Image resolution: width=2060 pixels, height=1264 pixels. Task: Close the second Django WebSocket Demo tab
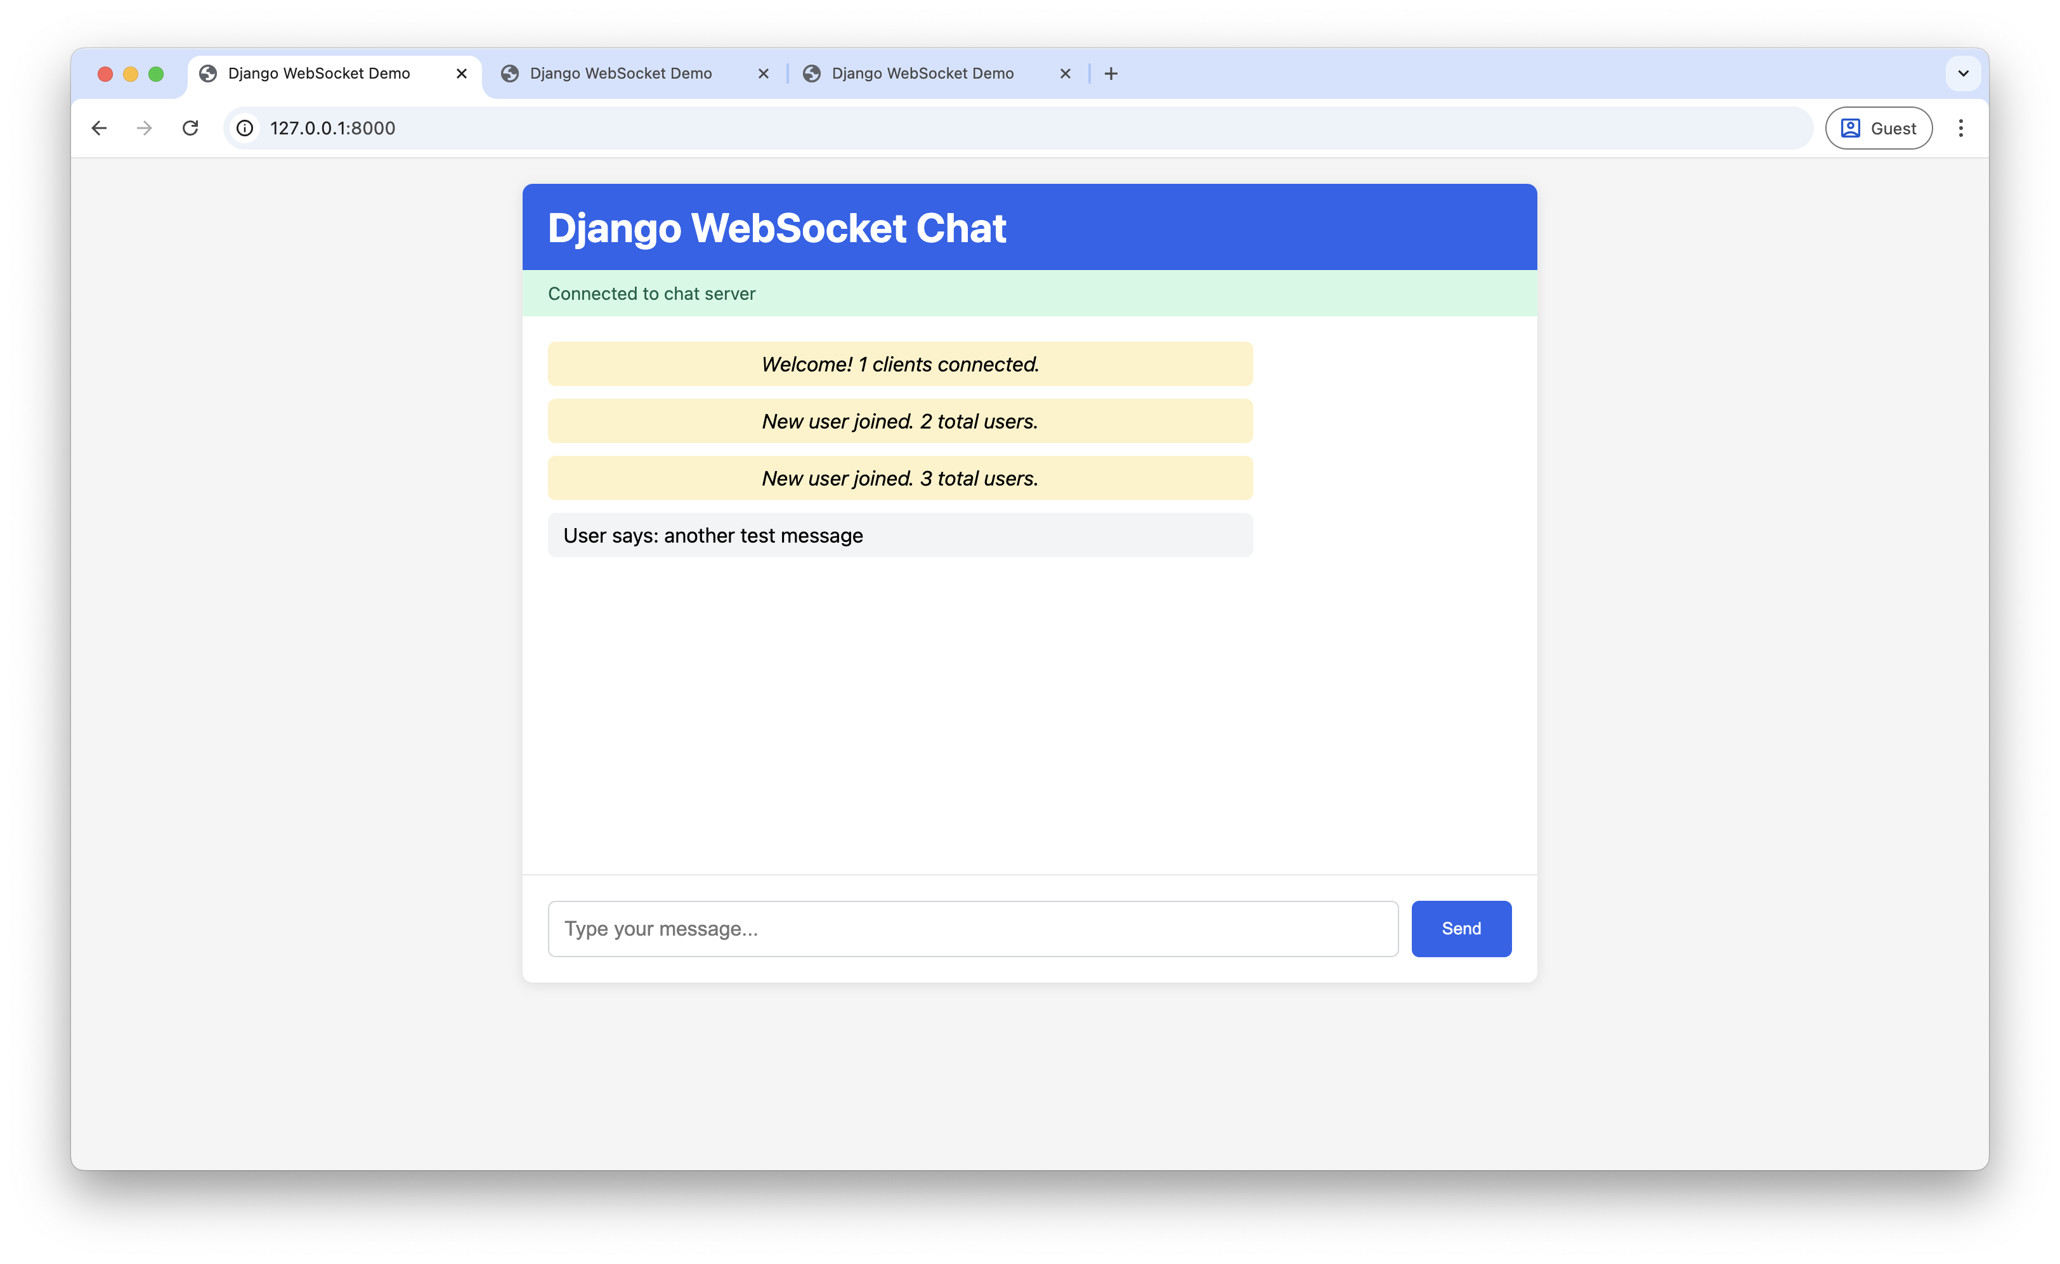tap(763, 74)
